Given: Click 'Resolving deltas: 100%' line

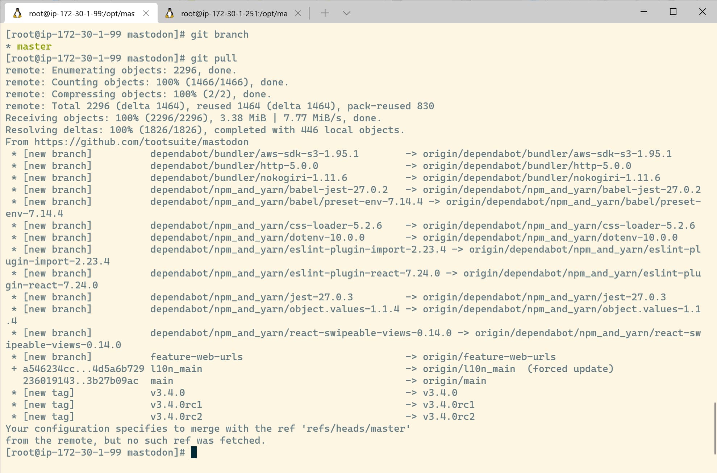Looking at the screenshot, I should pyautogui.click(x=205, y=130).
